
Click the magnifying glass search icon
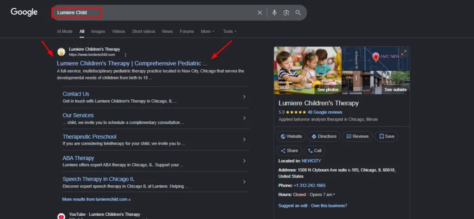click(x=298, y=12)
